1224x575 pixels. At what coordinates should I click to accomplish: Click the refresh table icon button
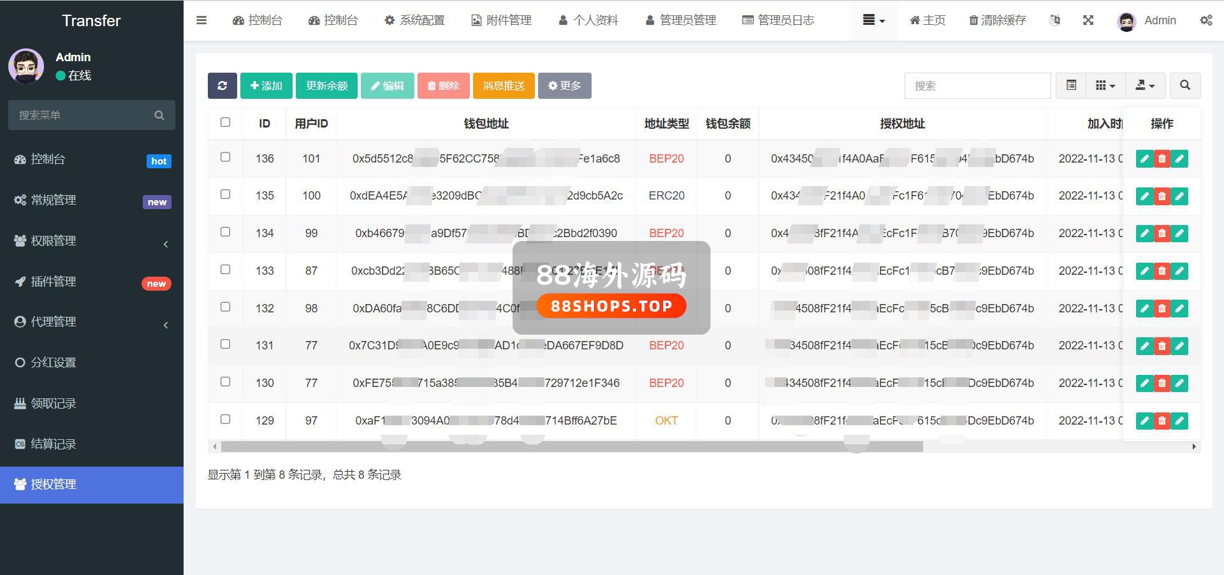[222, 85]
